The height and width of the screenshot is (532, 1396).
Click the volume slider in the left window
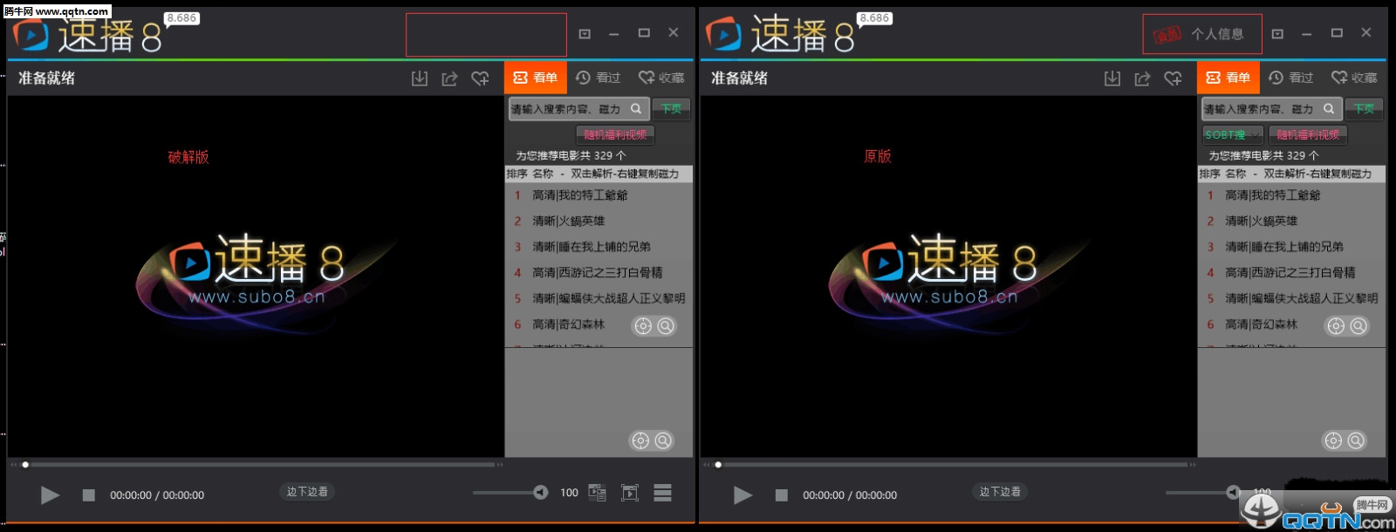click(510, 493)
